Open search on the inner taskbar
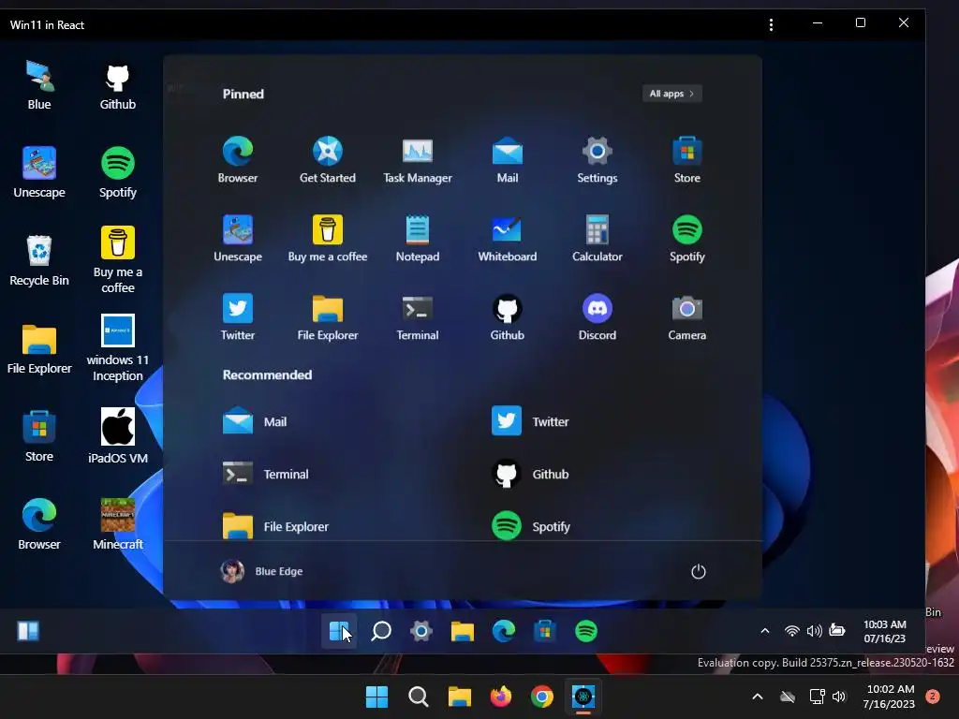The width and height of the screenshot is (959, 719). pos(380,631)
